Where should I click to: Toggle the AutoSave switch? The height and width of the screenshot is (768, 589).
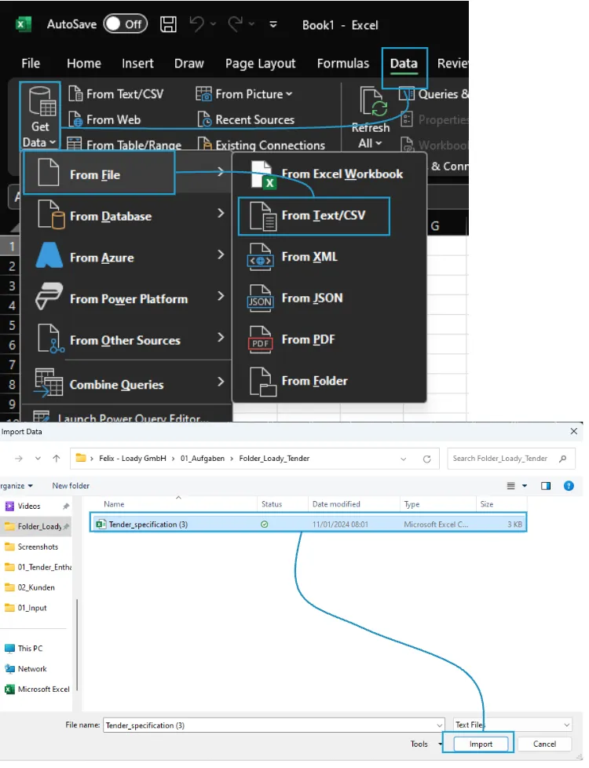[126, 24]
